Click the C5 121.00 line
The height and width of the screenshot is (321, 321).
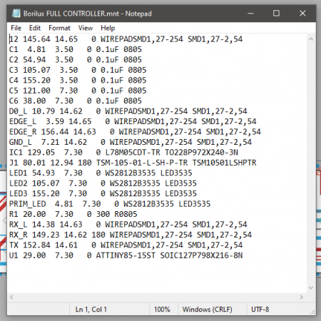(x=78, y=91)
